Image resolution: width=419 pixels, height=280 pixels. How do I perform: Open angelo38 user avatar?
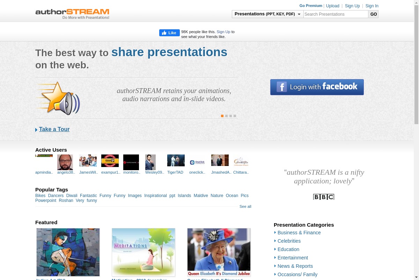[x=65, y=162]
